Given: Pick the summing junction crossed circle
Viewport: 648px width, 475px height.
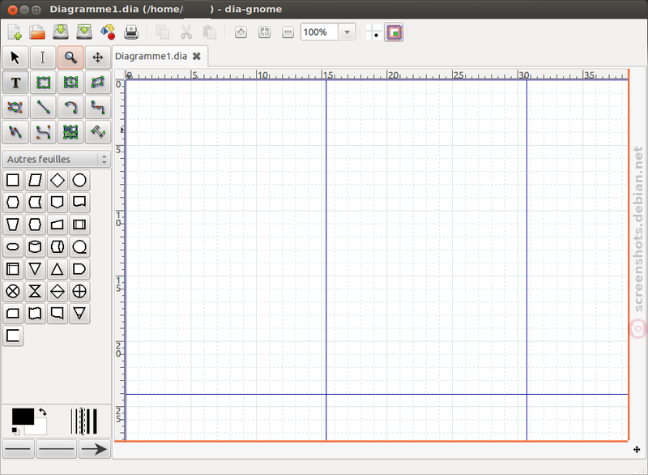Looking at the screenshot, I should pyautogui.click(x=13, y=292).
